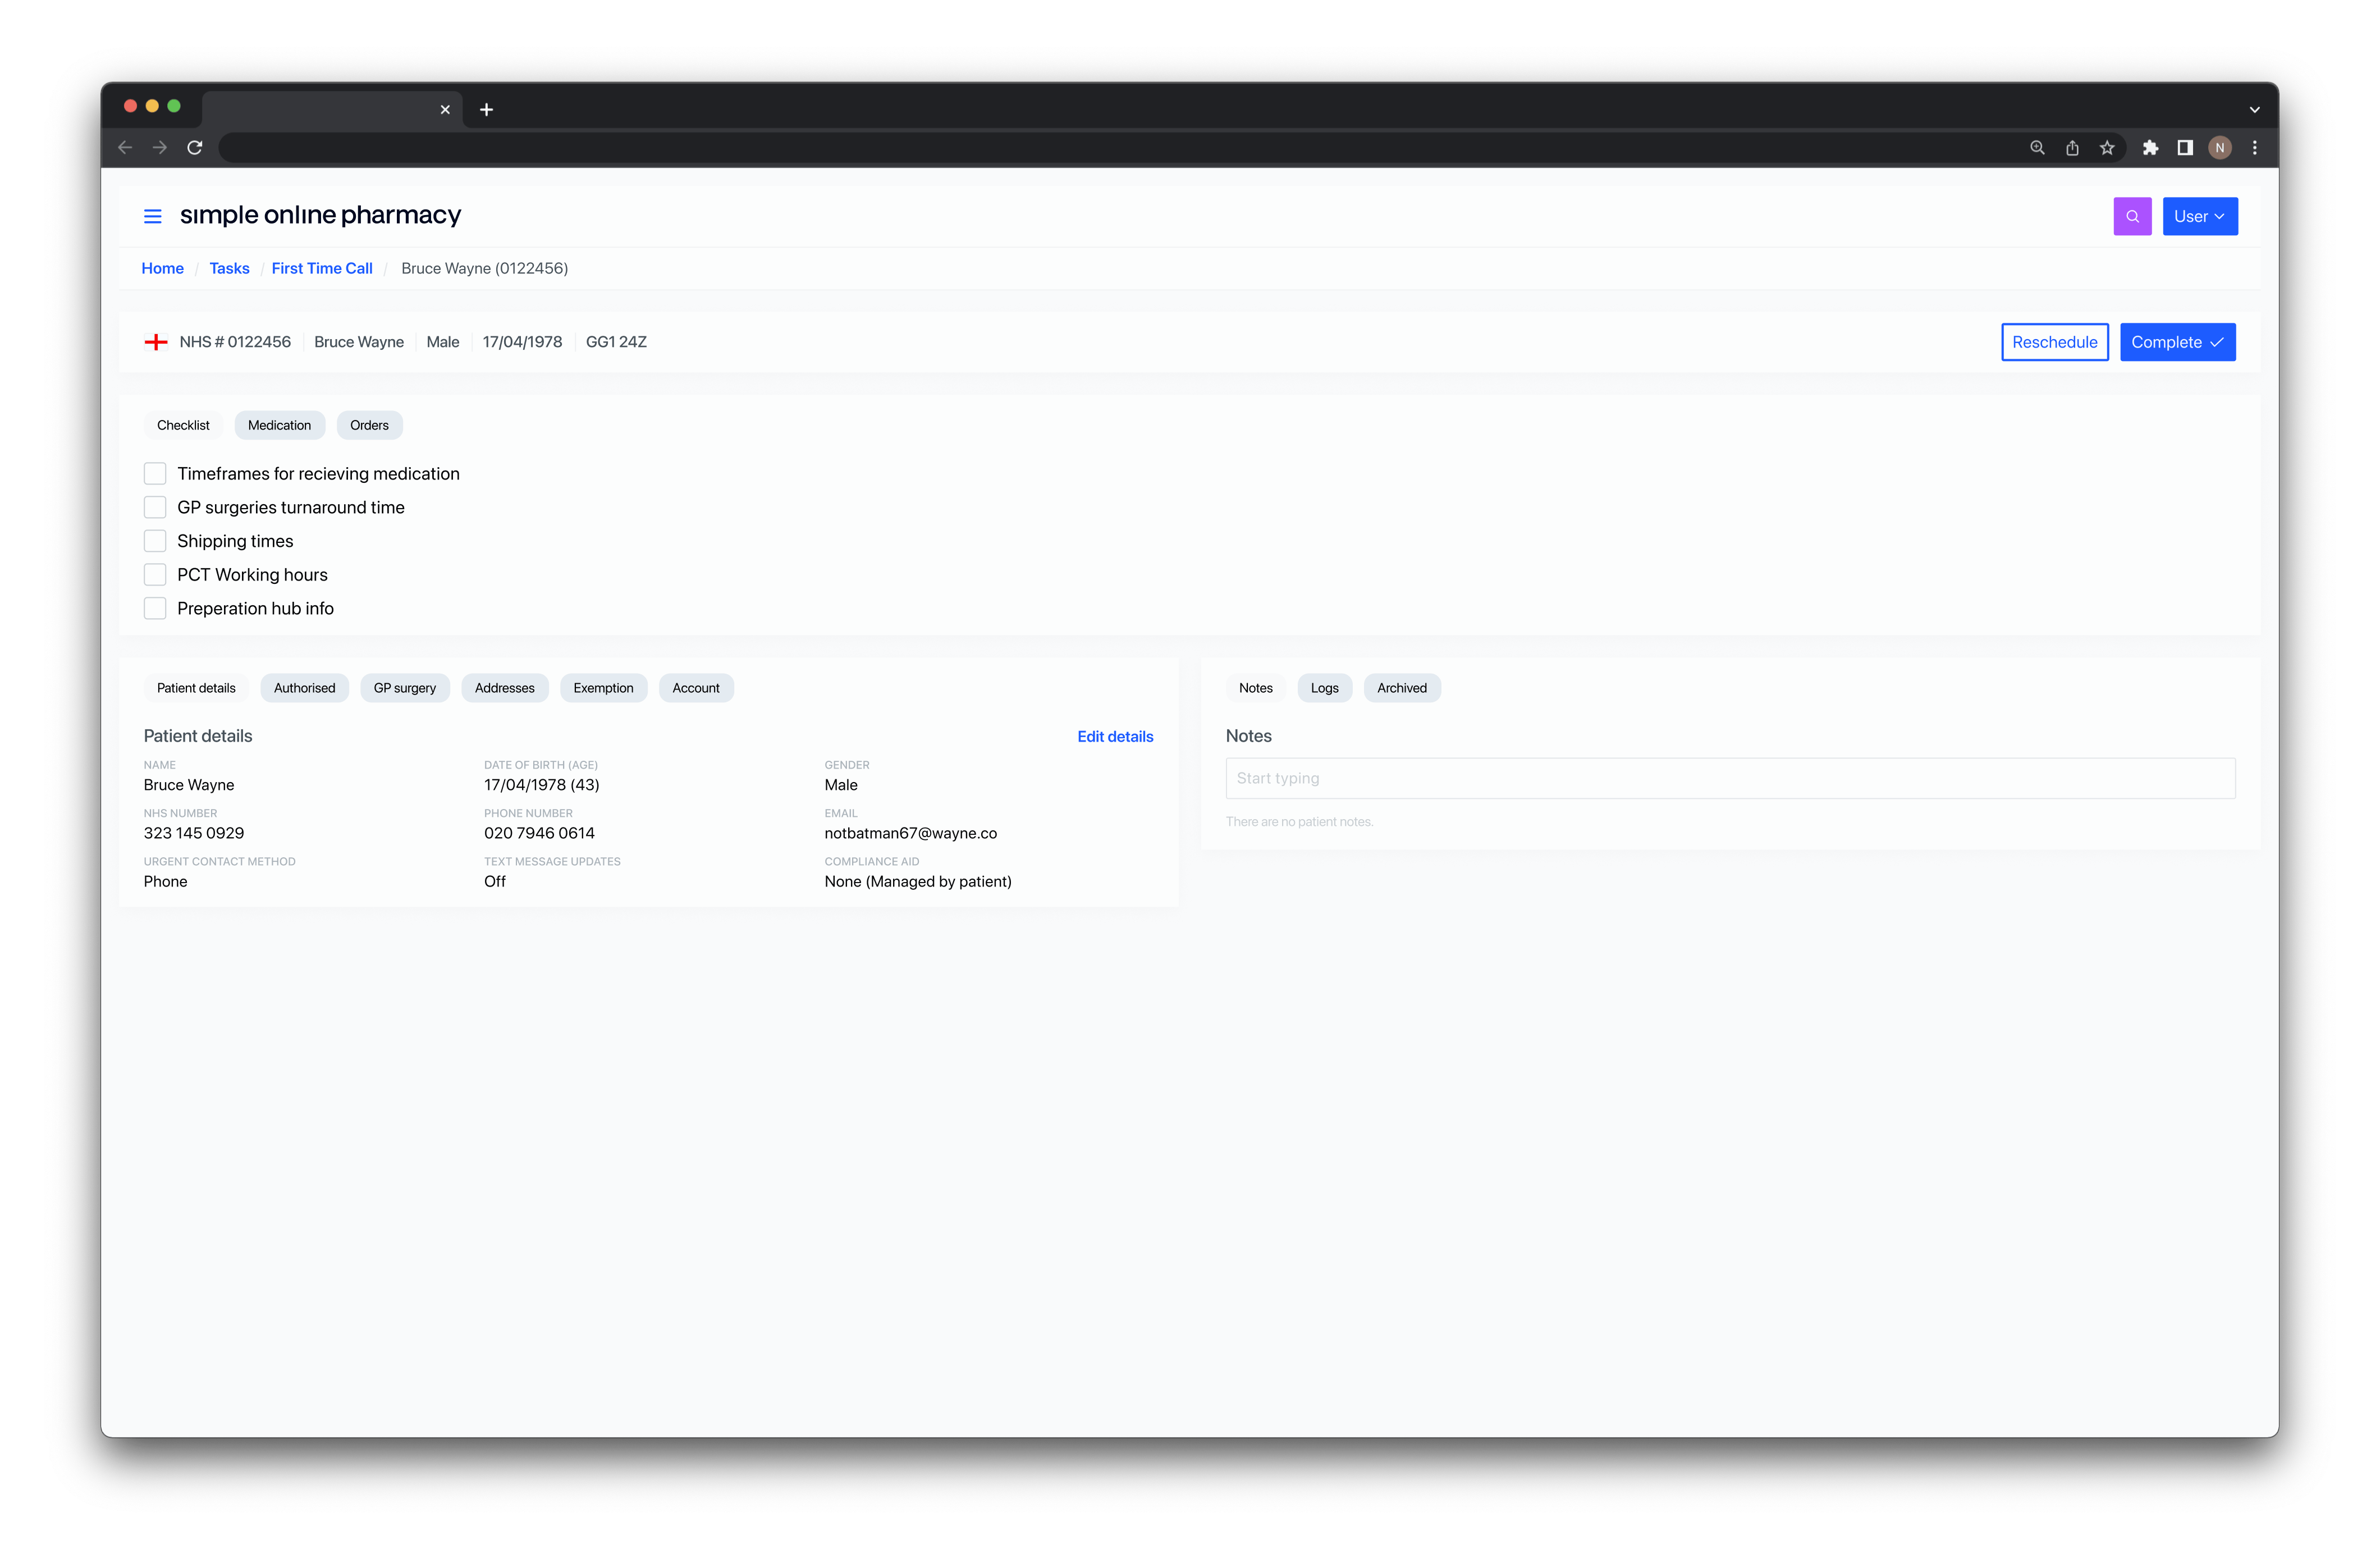2380x1558 pixels.
Task: Toggle the browser side panel icon
Action: pyautogui.click(x=2185, y=147)
